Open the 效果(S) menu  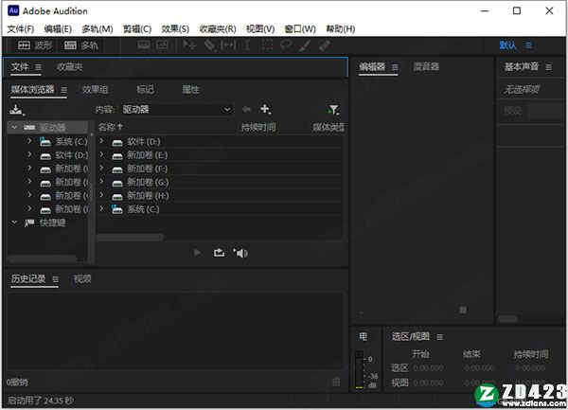[175, 29]
